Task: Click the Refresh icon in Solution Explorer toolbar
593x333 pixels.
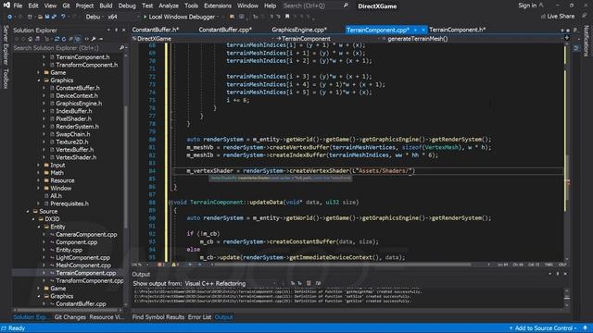Action: [64, 39]
